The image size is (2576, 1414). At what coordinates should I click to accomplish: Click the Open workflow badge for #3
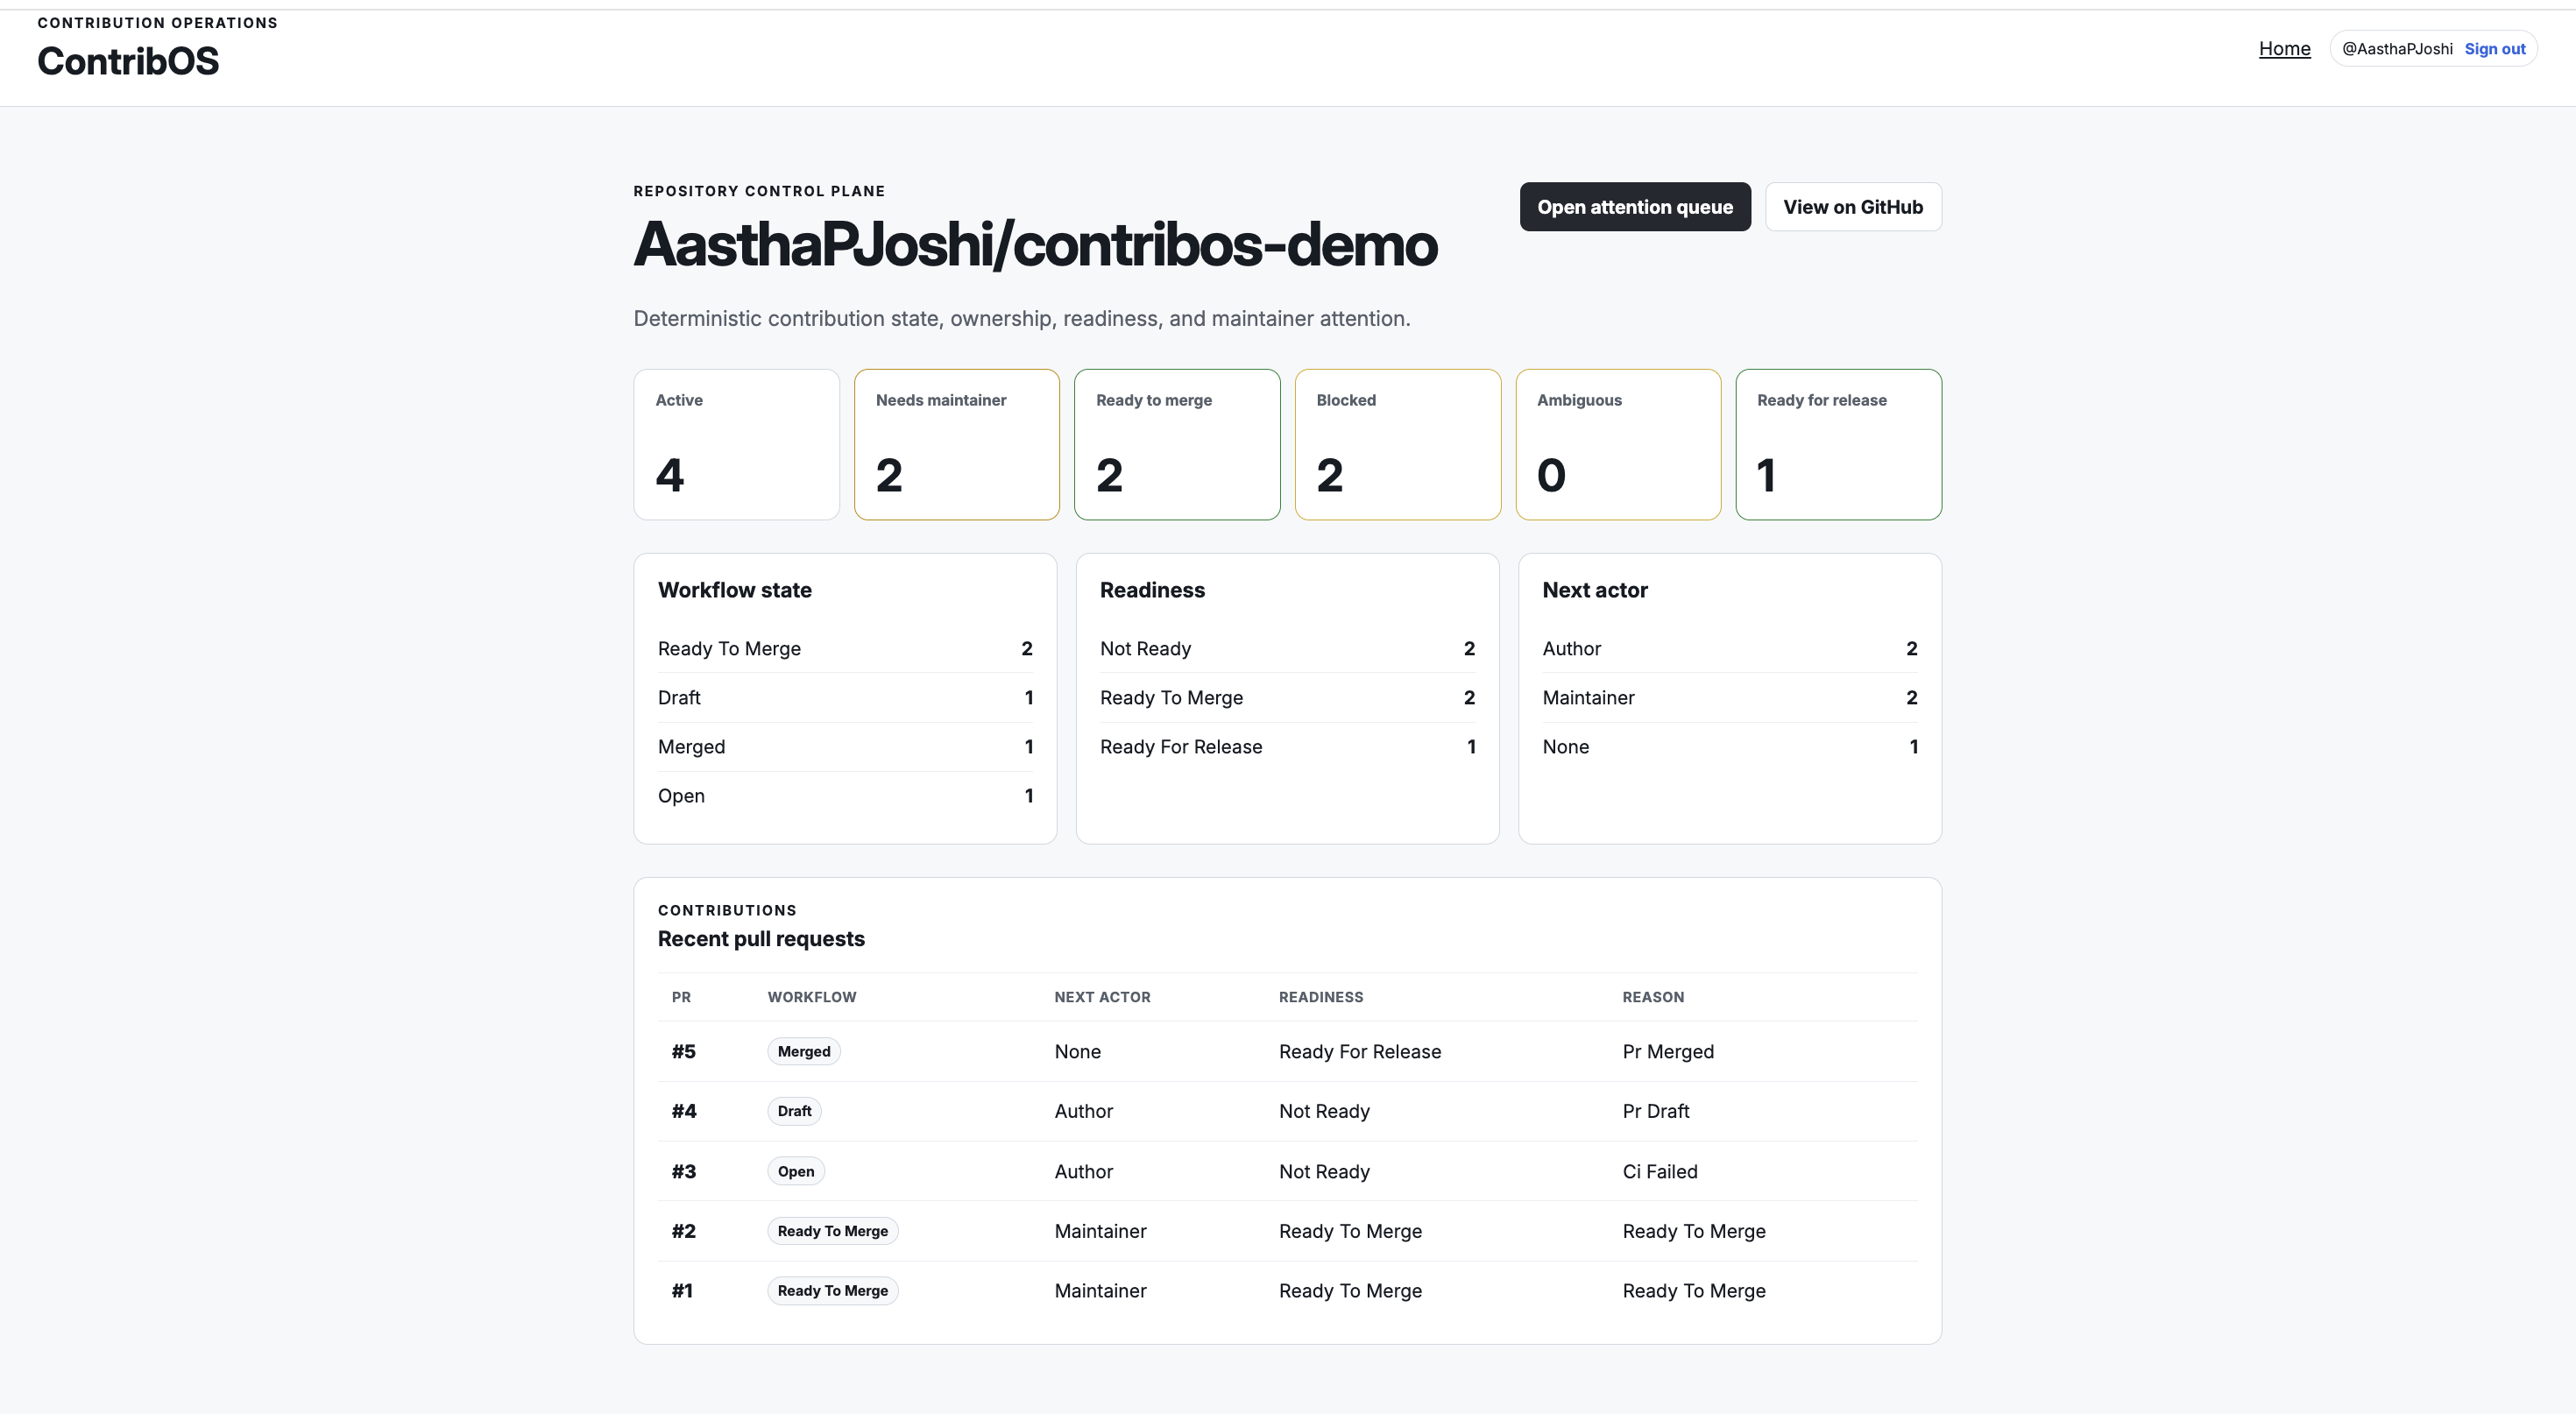(x=796, y=1171)
